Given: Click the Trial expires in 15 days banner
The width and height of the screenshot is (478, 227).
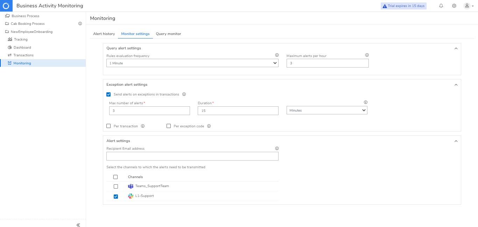Looking at the screenshot, I should tap(403, 6).
